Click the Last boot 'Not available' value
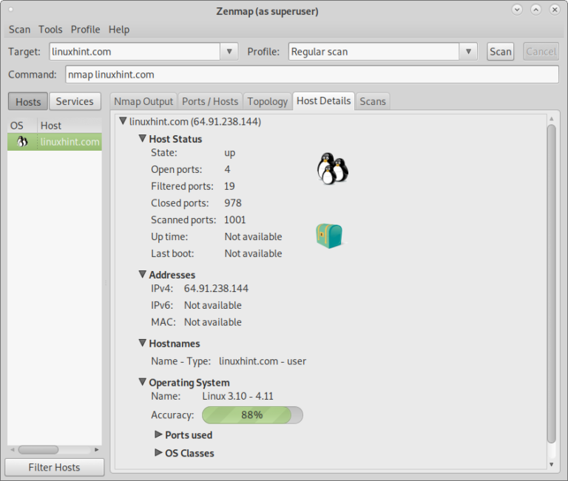568x481 pixels. (x=253, y=253)
